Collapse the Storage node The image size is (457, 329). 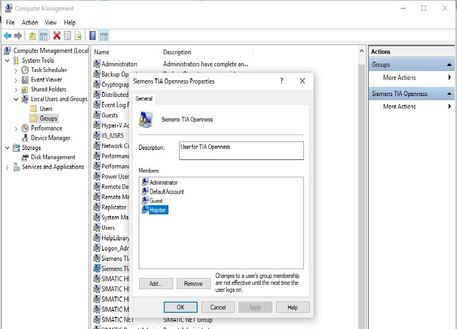click(7, 148)
